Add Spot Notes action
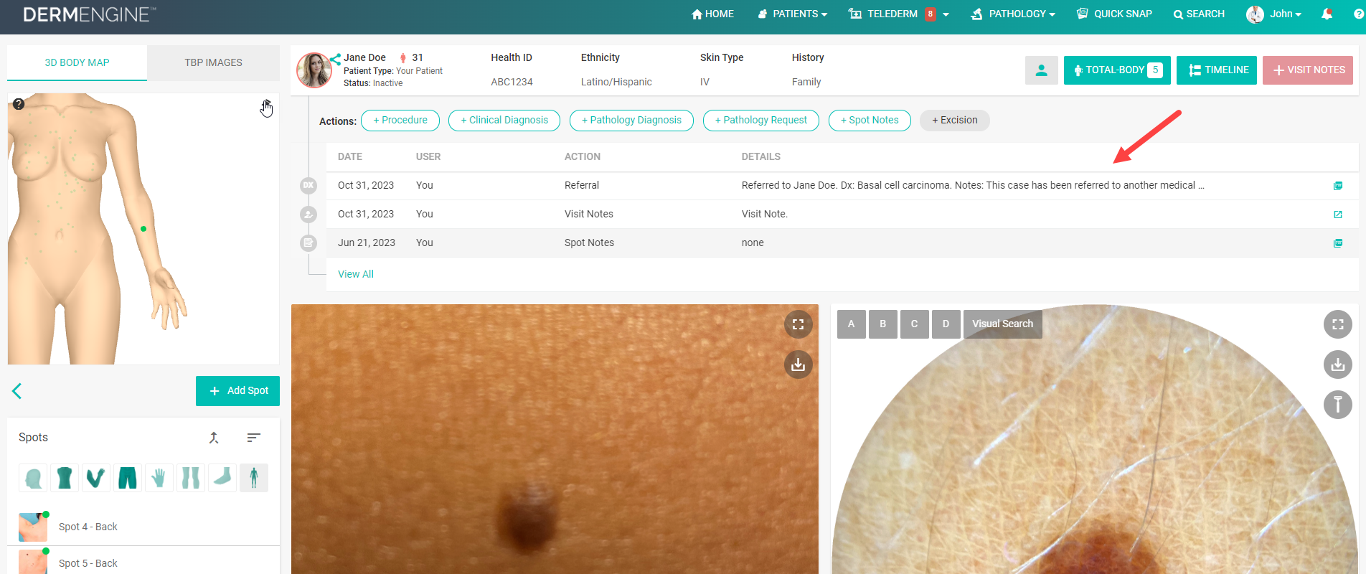The width and height of the screenshot is (1366, 574). 870,121
